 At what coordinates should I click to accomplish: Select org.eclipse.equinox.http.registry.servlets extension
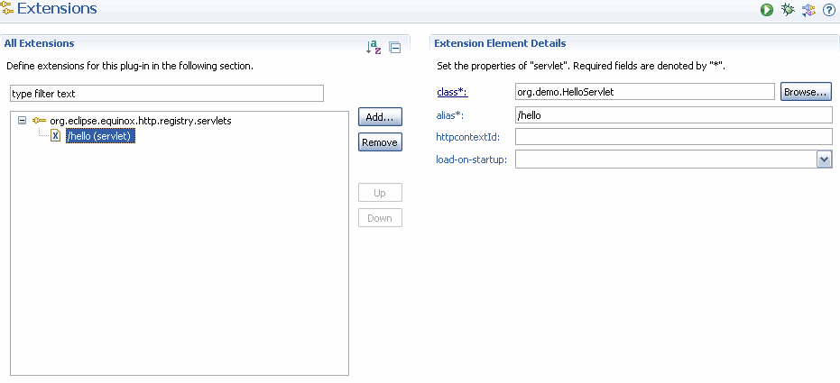(141, 121)
